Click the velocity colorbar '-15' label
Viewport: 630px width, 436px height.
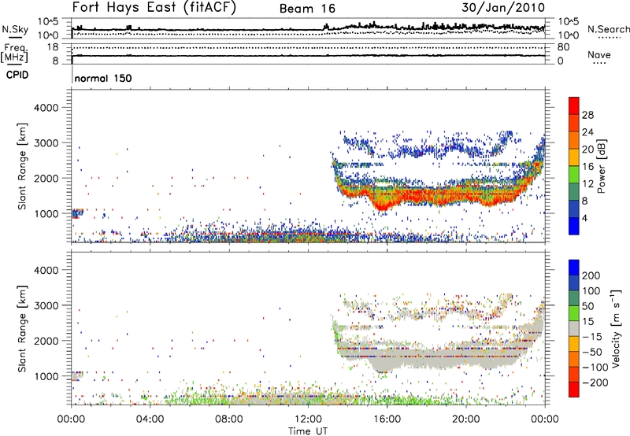tap(592, 337)
